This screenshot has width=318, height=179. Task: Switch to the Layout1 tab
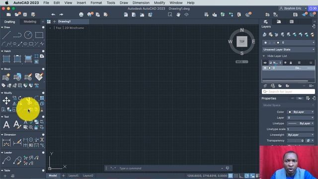pos(73,176)
